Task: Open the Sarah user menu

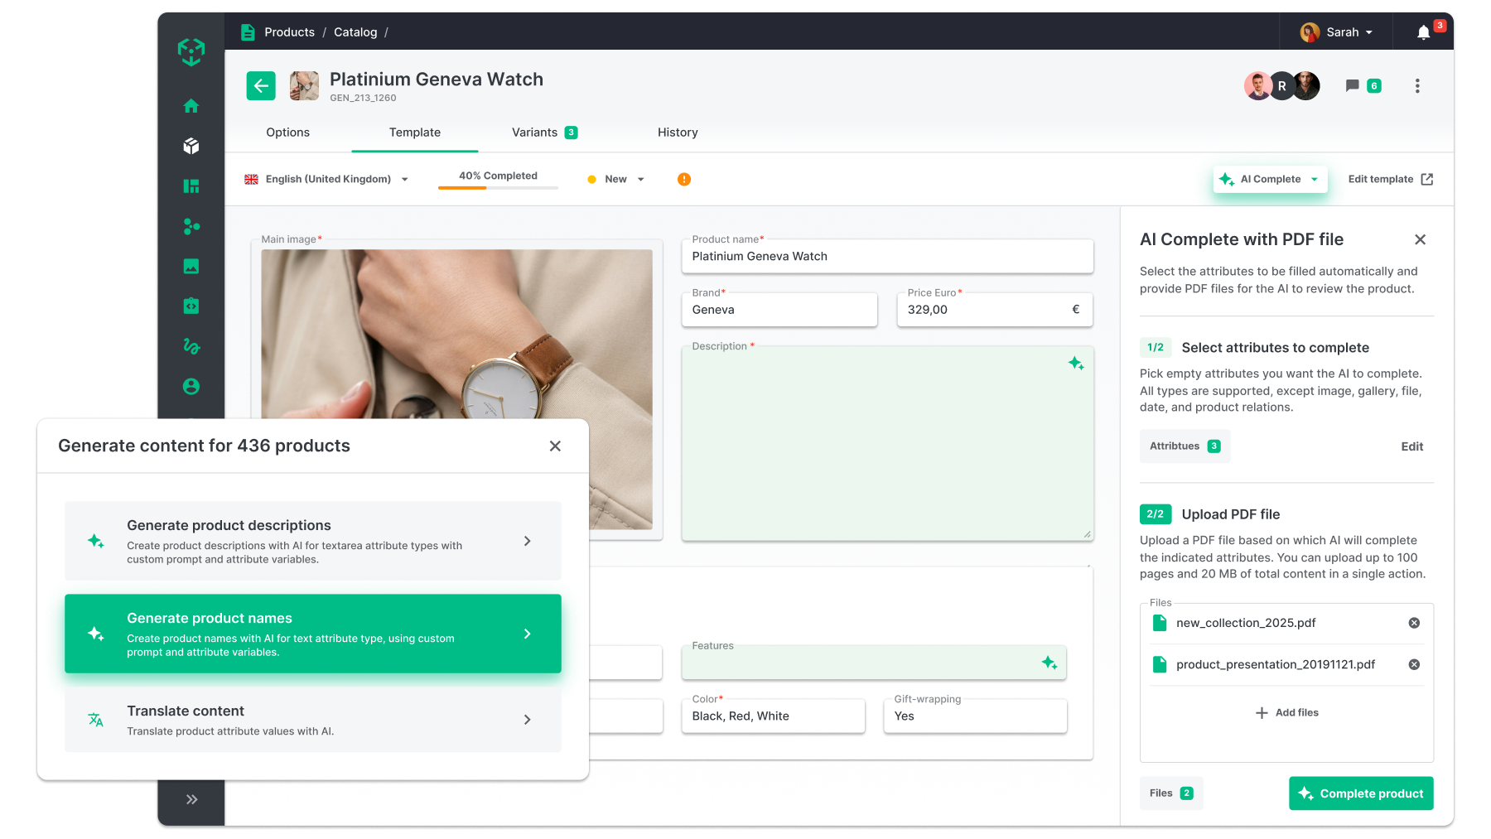Action: (1336, 32)
